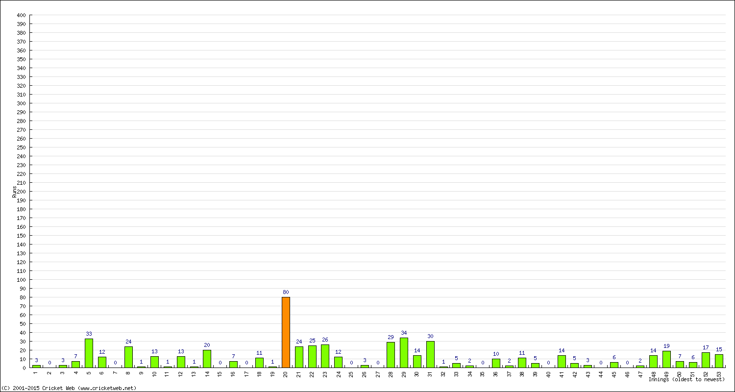Click the green bar for innings 6
Screen dimensions: 735x392
[102, 362]
